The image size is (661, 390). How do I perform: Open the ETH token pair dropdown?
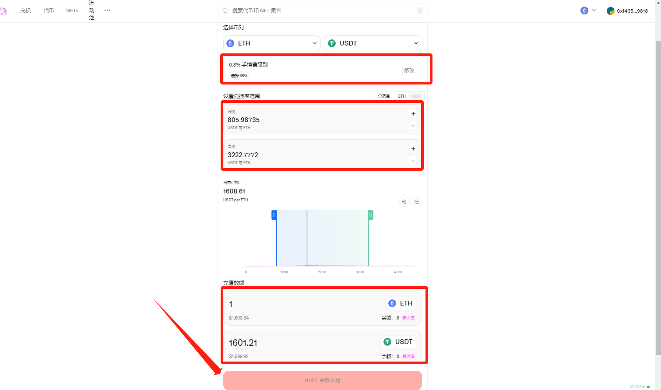(x=272, y=43)
